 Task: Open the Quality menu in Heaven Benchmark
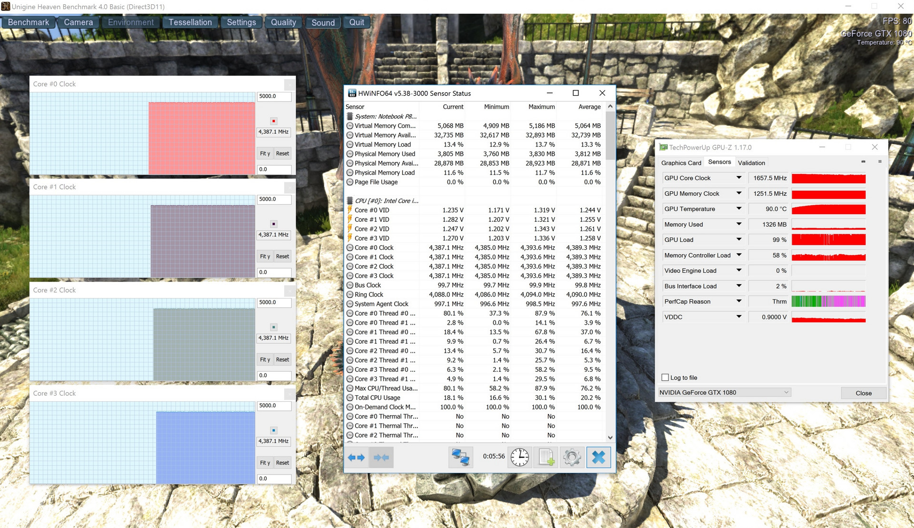(283, 22)
